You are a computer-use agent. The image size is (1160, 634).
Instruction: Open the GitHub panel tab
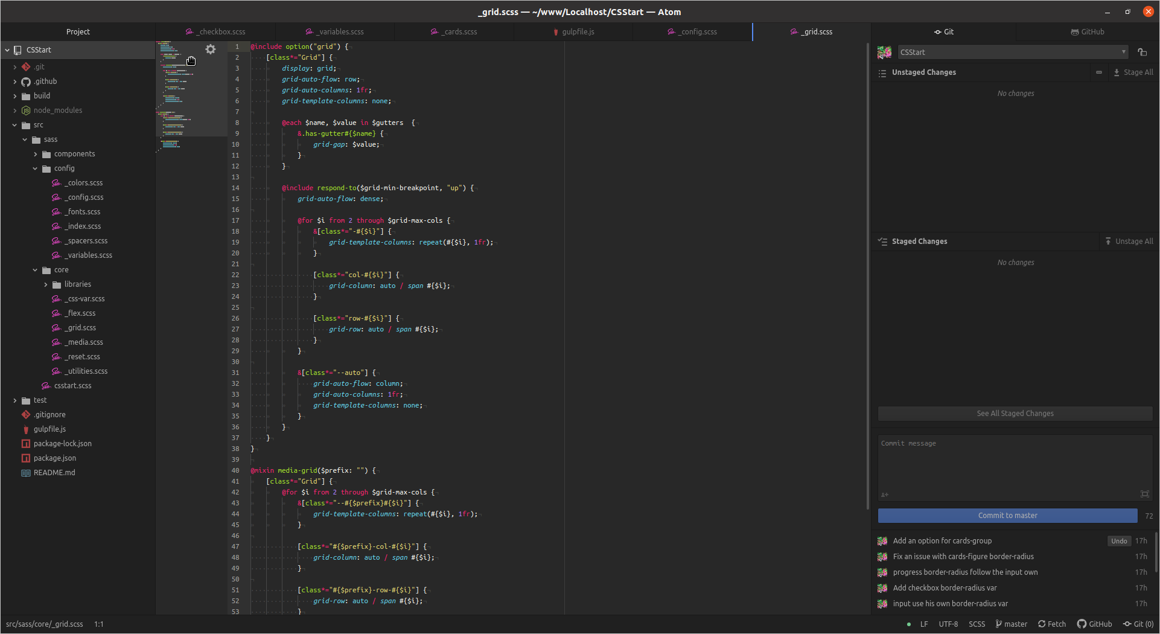point(1088,32)
